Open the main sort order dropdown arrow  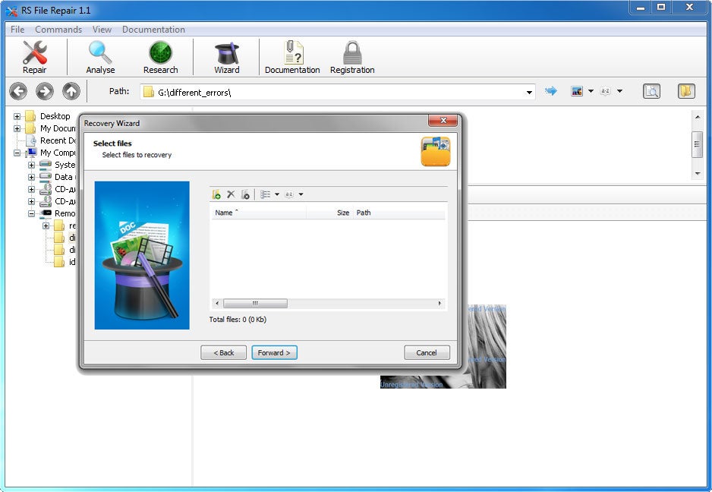(x=619, y=91)
